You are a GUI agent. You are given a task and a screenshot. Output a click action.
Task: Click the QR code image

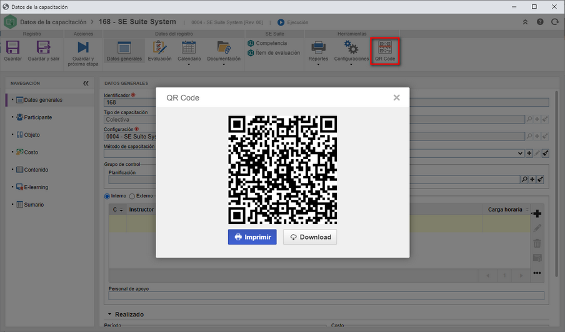tap(282, 170)
